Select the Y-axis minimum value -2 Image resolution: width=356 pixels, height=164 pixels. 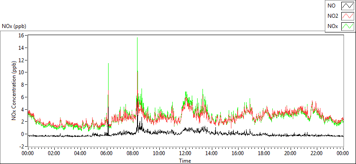coord(21,146)
